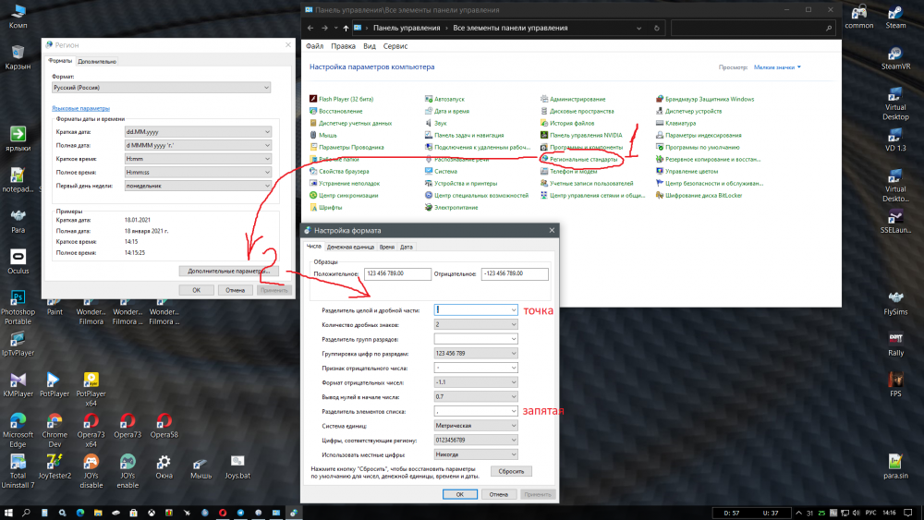Switch to Дополнительно tab in Регион
The width and height of the screenshot is (924, 520).
coord(97,61)
